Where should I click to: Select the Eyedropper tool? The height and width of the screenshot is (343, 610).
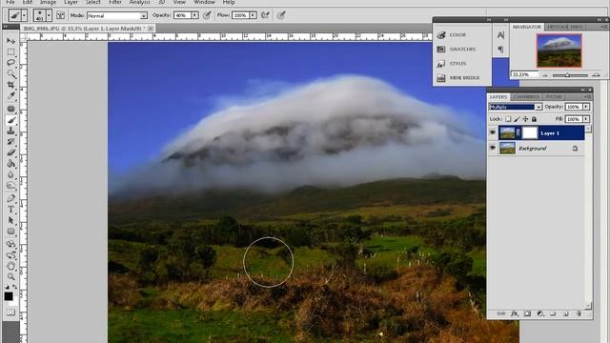point(10,95)
